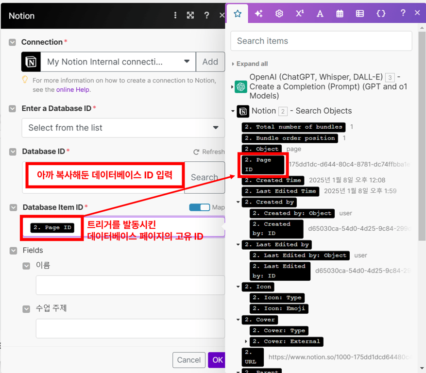Image resolution: width=426 pixels, height=373 pixels.
Task: Open Notion module help question mark
Action: tap(207, 15)
